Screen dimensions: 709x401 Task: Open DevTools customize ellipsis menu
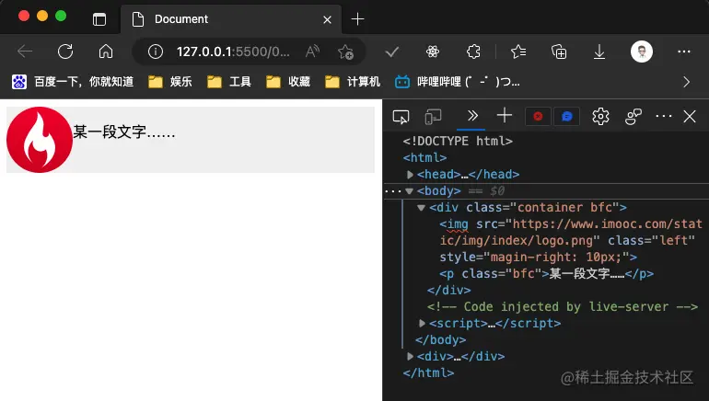click(x=663, y=116)
